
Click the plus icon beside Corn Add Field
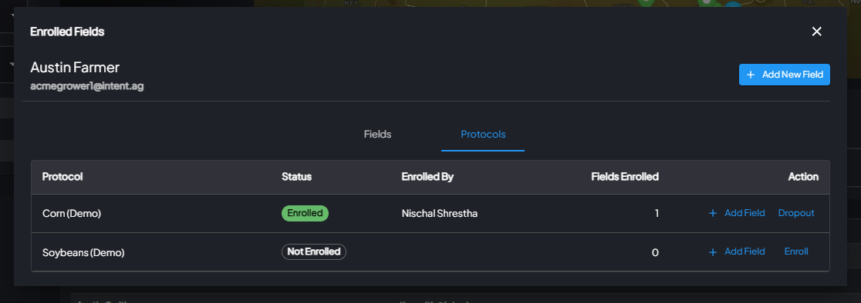point(713,213)
